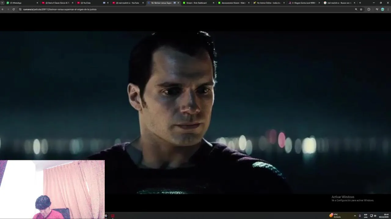Close the (2) YouTube tab
The width and height of the screenshot is (391, 219).
[108, 3]
